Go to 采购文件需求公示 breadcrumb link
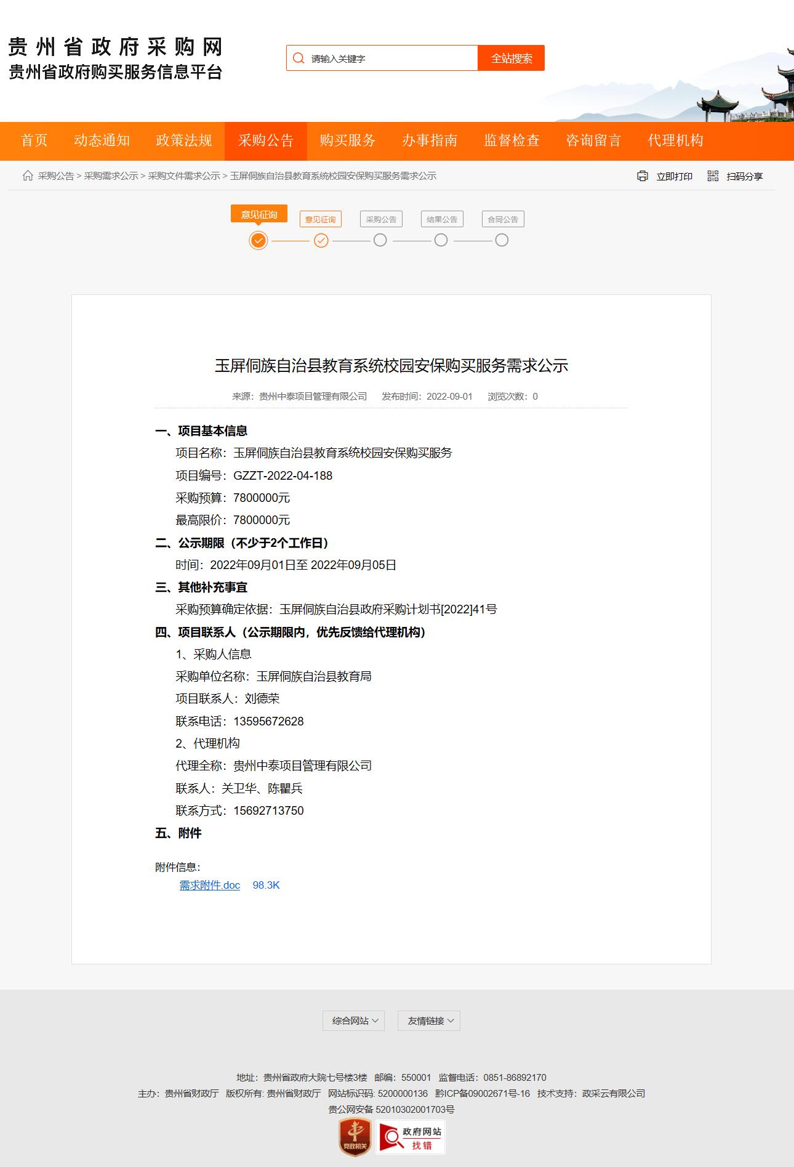 point(184,176)
